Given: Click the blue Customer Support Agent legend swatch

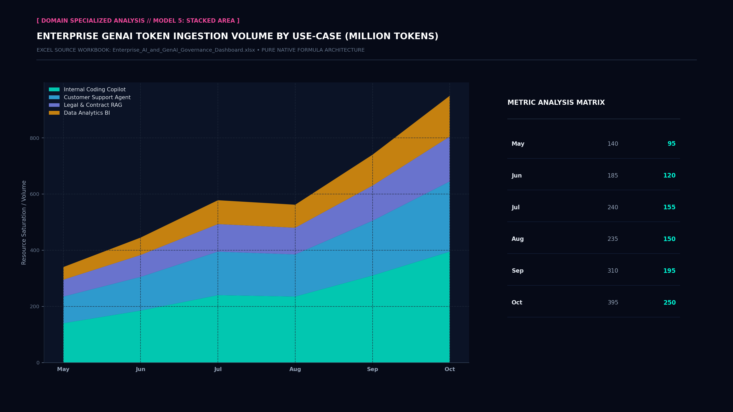Looking at the screenshot, I should pos(54,97).
